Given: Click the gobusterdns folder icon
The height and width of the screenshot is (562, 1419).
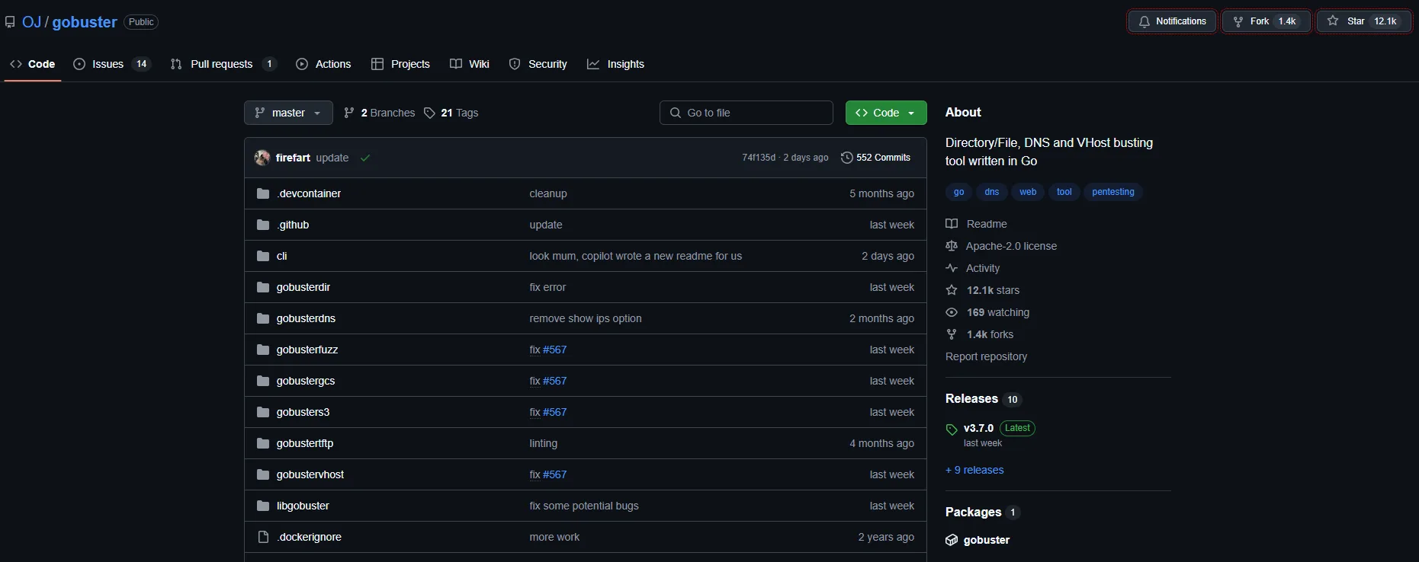Looking at the screenshot, I should (x=263, y=318).
